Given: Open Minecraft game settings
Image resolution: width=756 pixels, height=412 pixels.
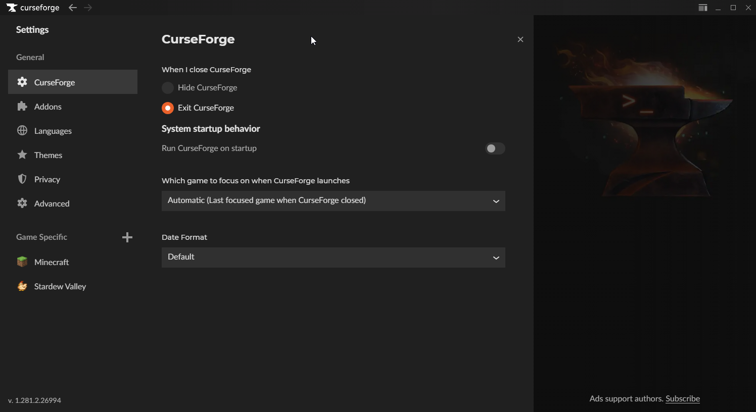Looking at the screenshot, I should coord(73,262).
